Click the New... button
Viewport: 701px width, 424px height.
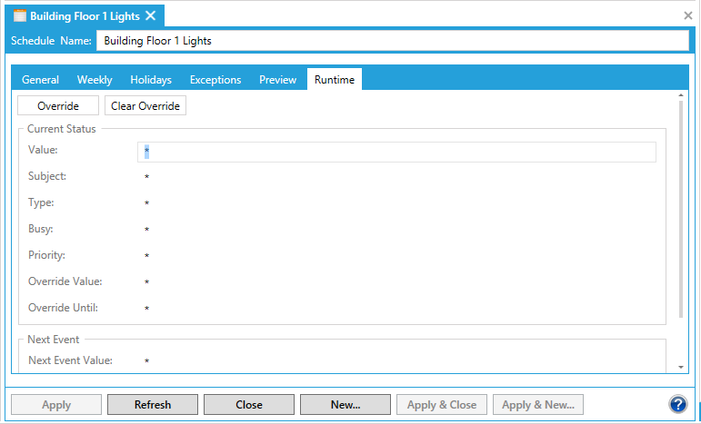tap(345, 405)
